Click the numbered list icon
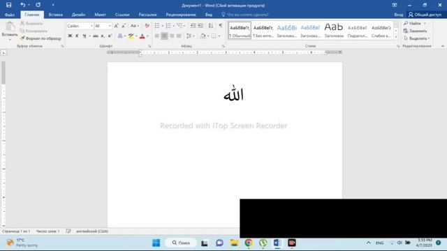 point(168,26)
